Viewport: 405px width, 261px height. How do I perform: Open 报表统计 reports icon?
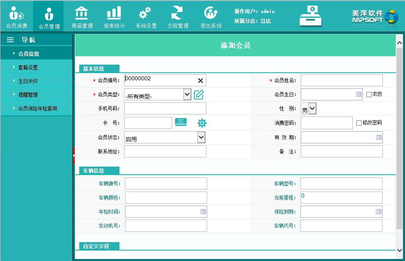(114, 17)
